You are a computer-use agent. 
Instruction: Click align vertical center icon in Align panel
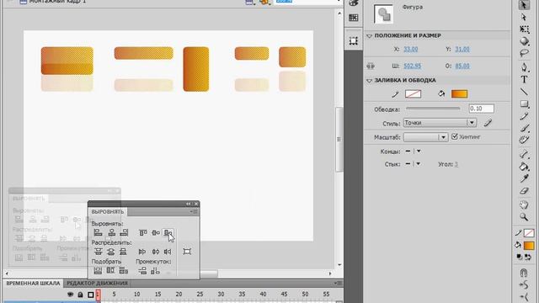[x=156, y=232]
